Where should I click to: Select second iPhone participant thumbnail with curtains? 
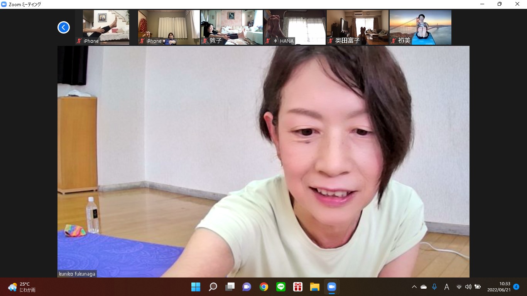tap(169, 27)
